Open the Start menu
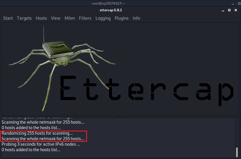241x159 pixels. click(8, 18)
